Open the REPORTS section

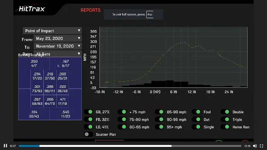pyautogui.click(x=91, y=10)
